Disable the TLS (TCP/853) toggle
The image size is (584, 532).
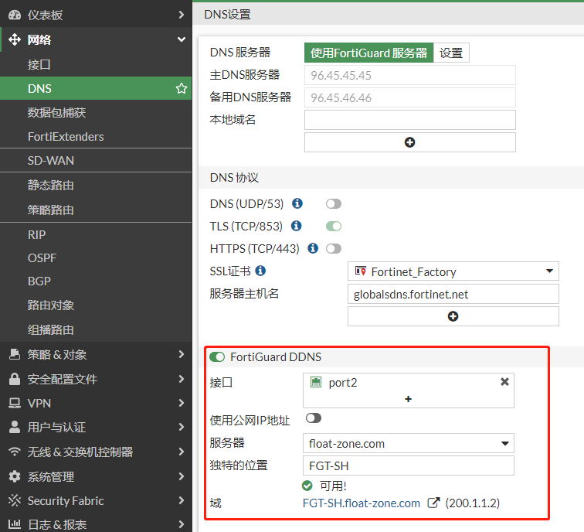[333, 227]
